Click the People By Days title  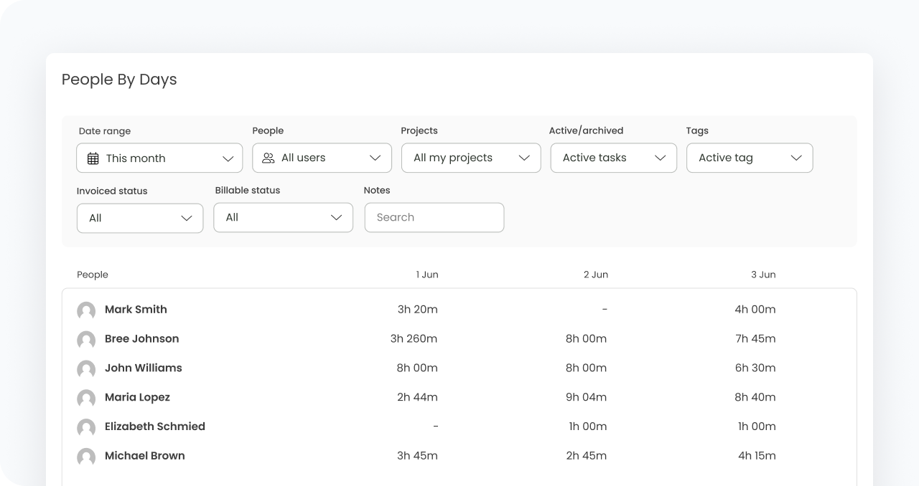click(x=119, y=80)
